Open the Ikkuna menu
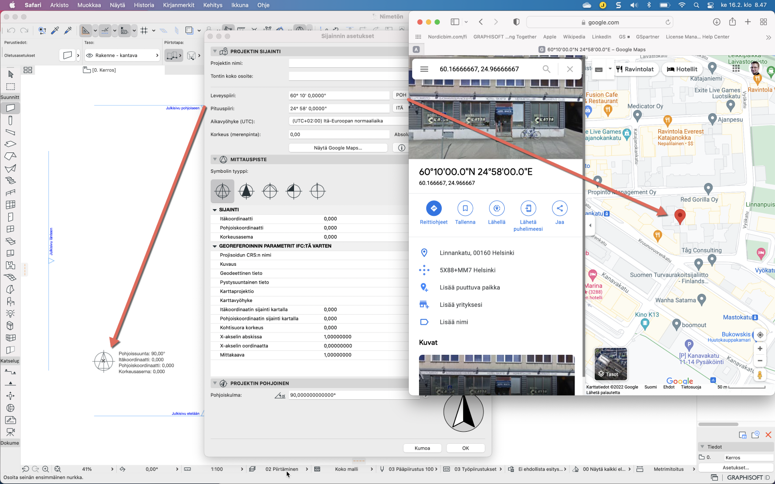Screen dimensions: 775x484 coord(240,5)
